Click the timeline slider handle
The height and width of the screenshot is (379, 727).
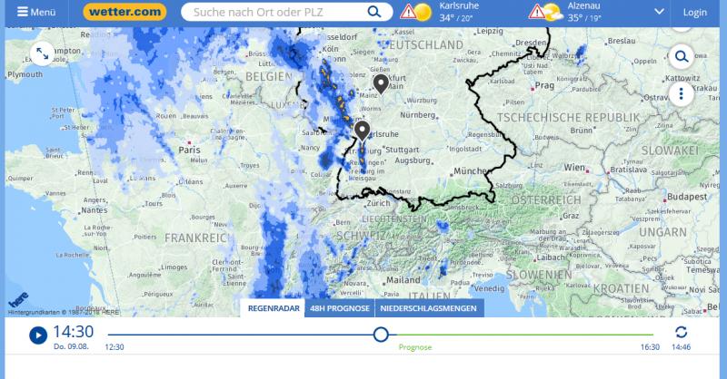(x=381, y=335)
